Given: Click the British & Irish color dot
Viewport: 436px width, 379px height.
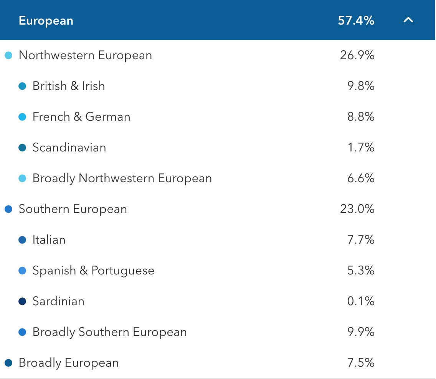Looking at the screenshot, I should (x=22, y=86).
